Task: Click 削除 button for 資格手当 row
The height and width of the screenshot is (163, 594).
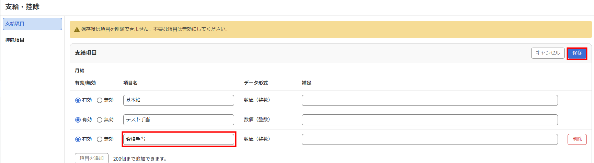Action: pos(577,139)
